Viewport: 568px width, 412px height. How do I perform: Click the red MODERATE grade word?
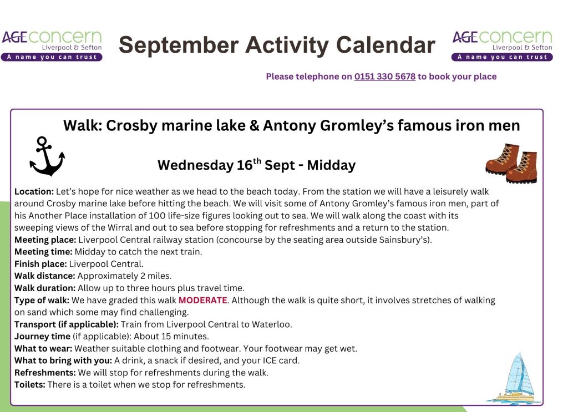tap(203, 300)
